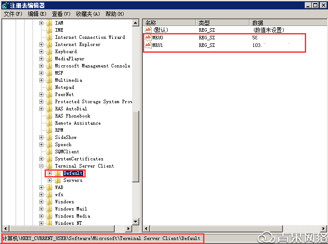Screen dimensions: 328x244
Task: Click the (数值未设置) data cell
Action: (x=269, y=30)
